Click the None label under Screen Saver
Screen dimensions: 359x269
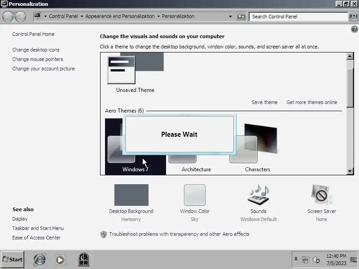[321, 219]
